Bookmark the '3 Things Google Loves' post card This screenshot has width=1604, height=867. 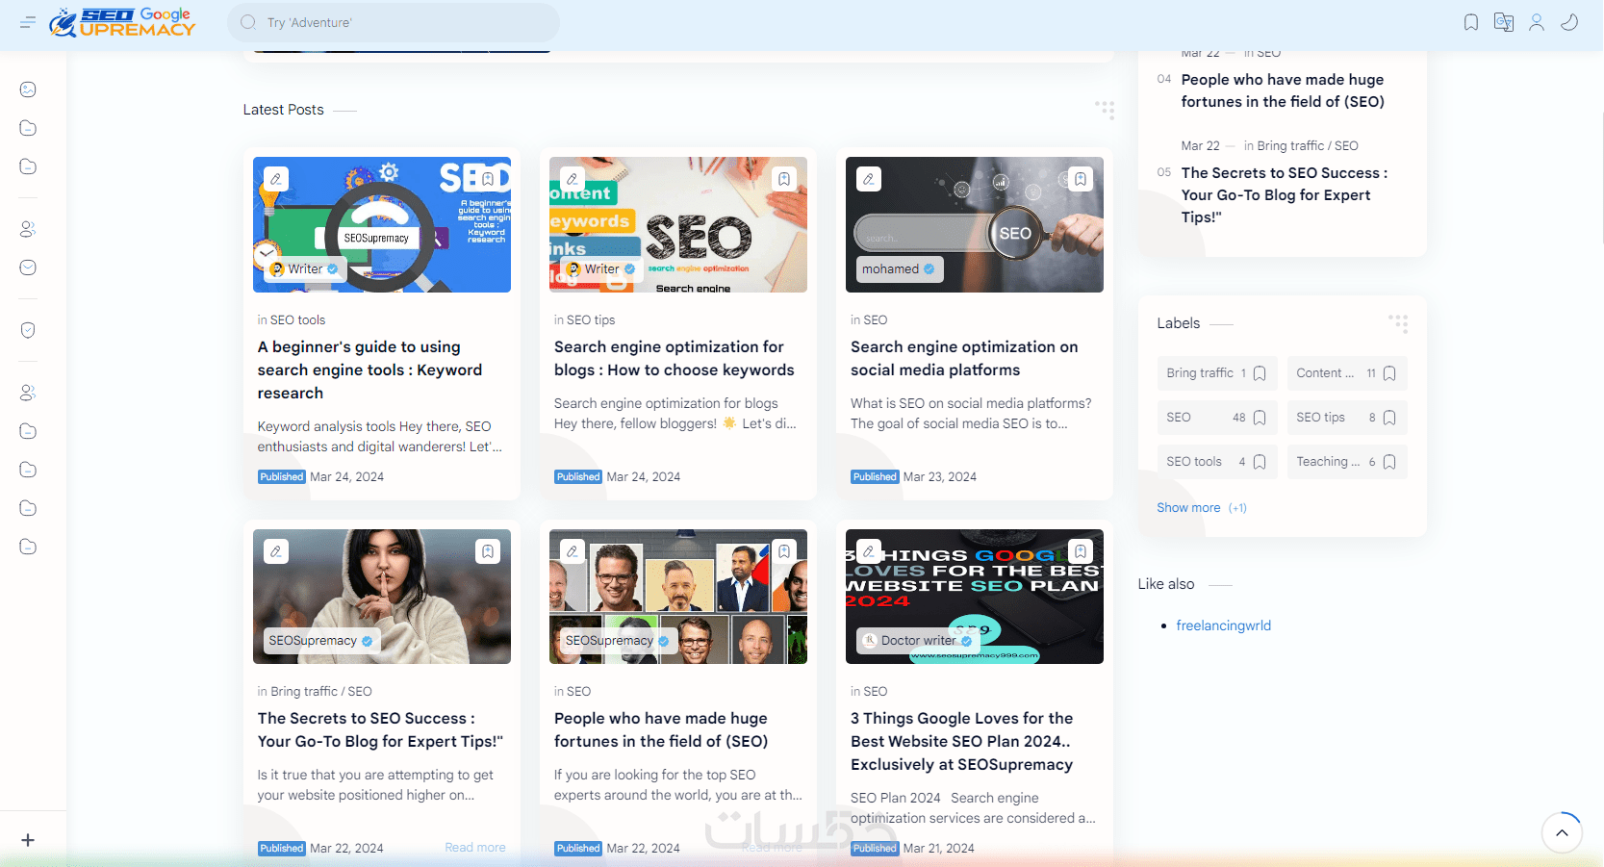1081,551
